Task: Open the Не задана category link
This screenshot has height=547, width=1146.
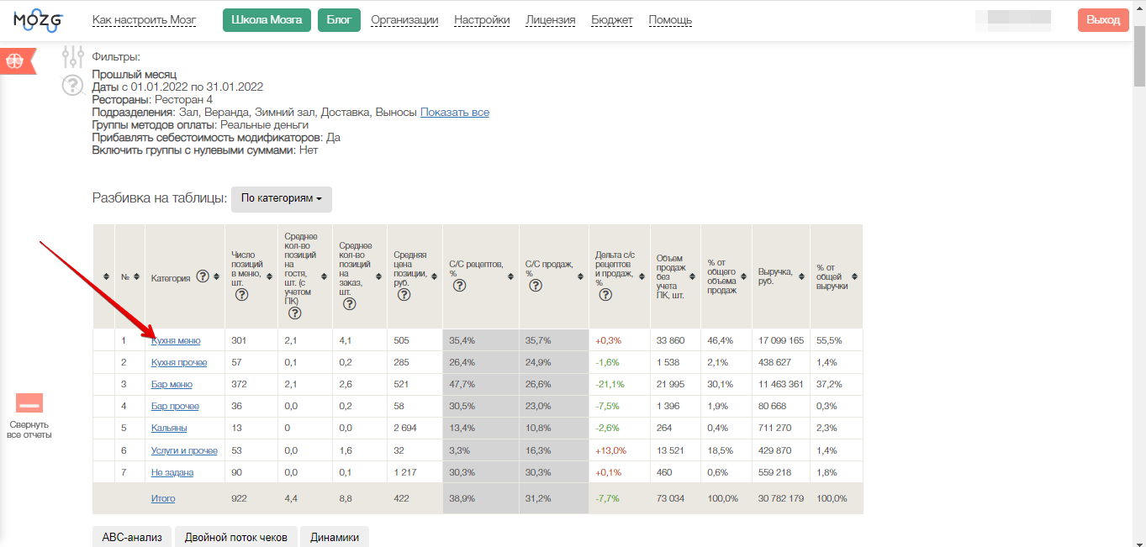Action: tap(172, 472)
